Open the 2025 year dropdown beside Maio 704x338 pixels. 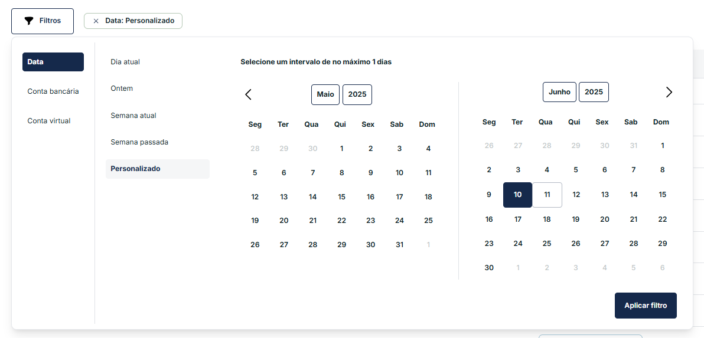pos(357,94)
